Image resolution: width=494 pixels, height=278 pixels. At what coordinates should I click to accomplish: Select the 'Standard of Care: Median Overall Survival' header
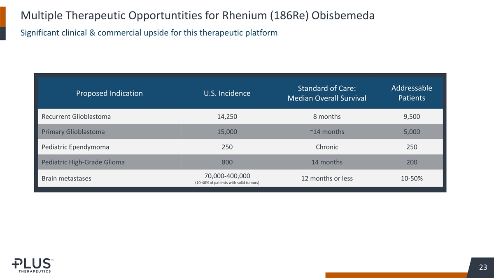(327, 93)
